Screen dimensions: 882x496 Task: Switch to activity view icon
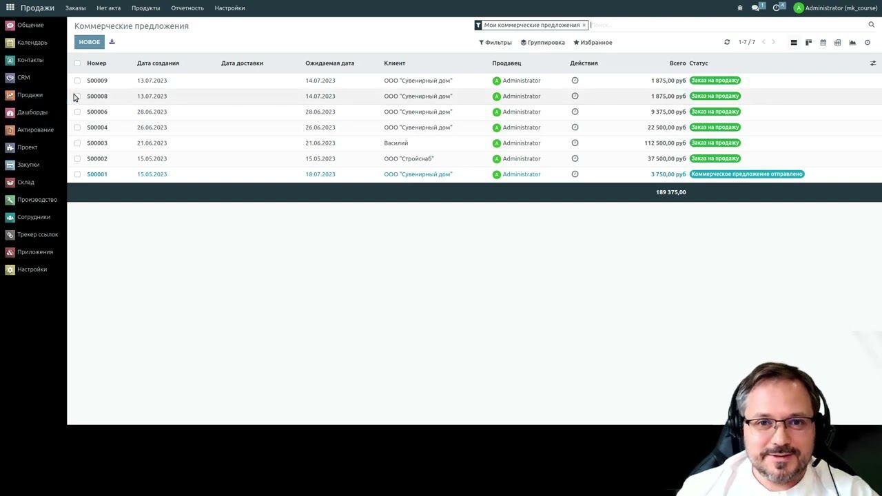point(867,42)
